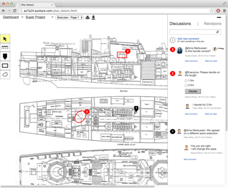This screenshot has height=188, width=228.
Task: Go to Super Project breadcrumb link
Action: click(x=35, y=17)
